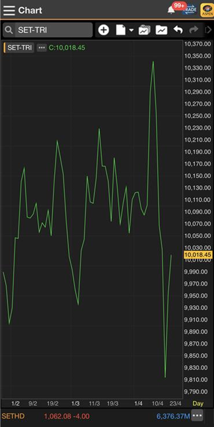The width and height of the screenshot is (214, 427).
Task: Add indicator with plus circle icon
Action: tap(104, 30)
